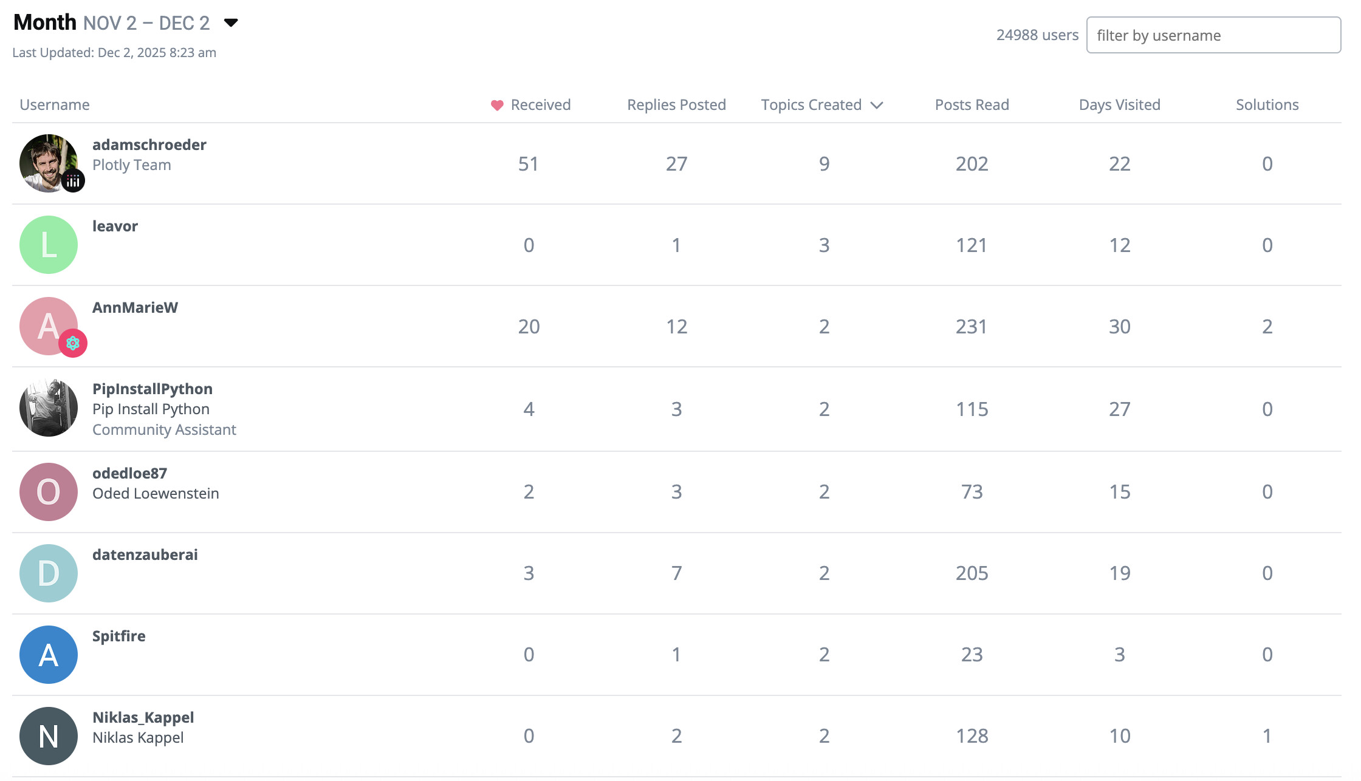Open PipInstallPython's profile photo avatar
The image size is (1361, 781).
point(49,408)
